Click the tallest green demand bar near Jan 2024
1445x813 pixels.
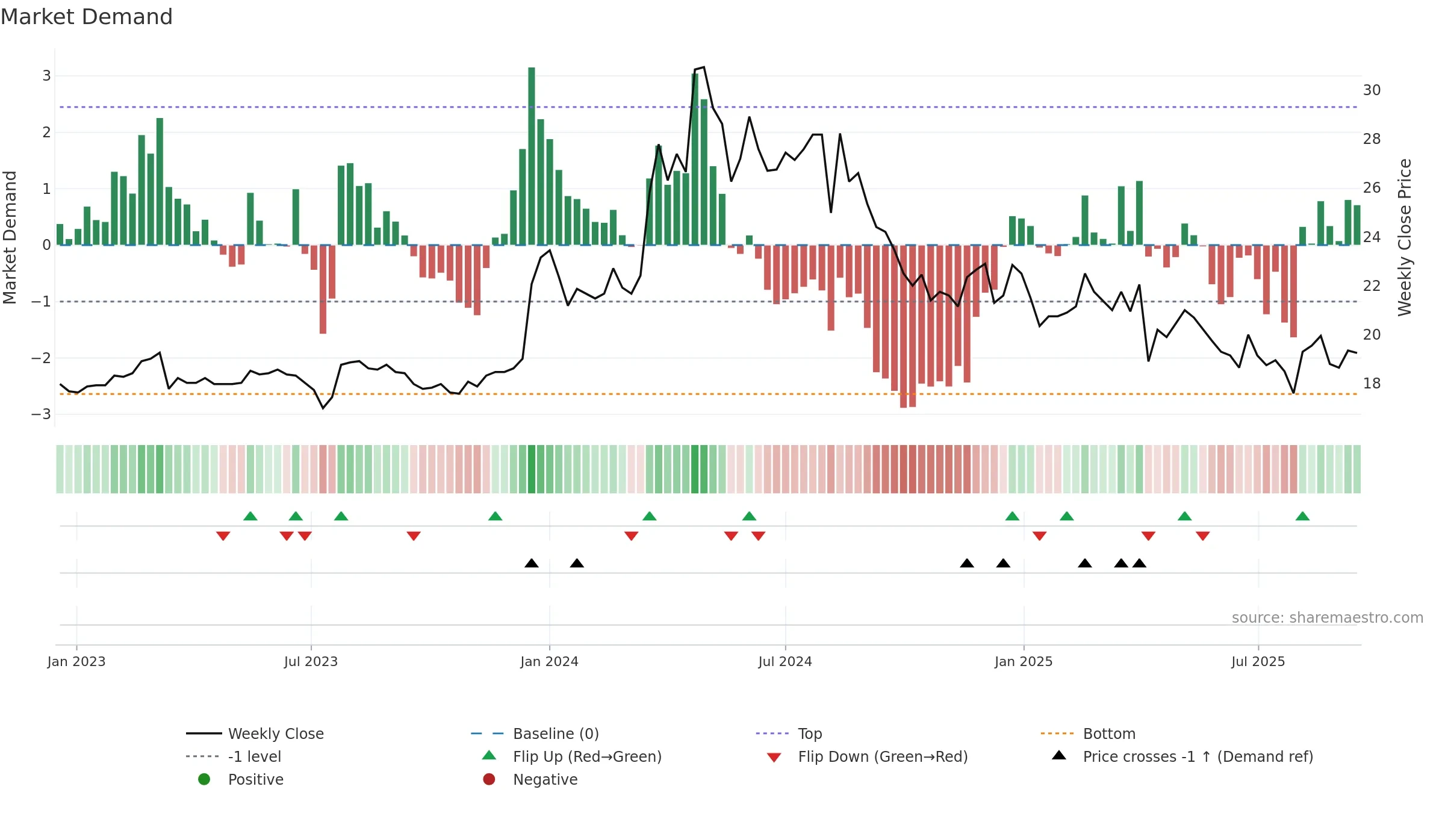click(x=532, y=156)
